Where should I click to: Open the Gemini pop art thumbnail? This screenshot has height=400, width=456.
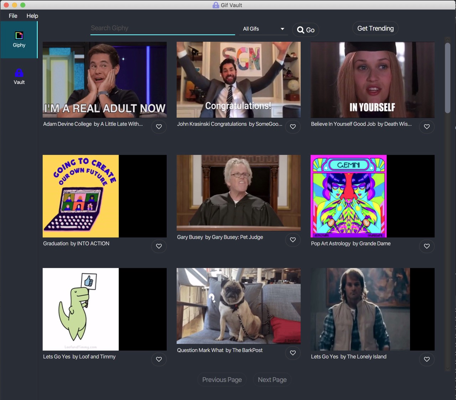coord(349,196)
